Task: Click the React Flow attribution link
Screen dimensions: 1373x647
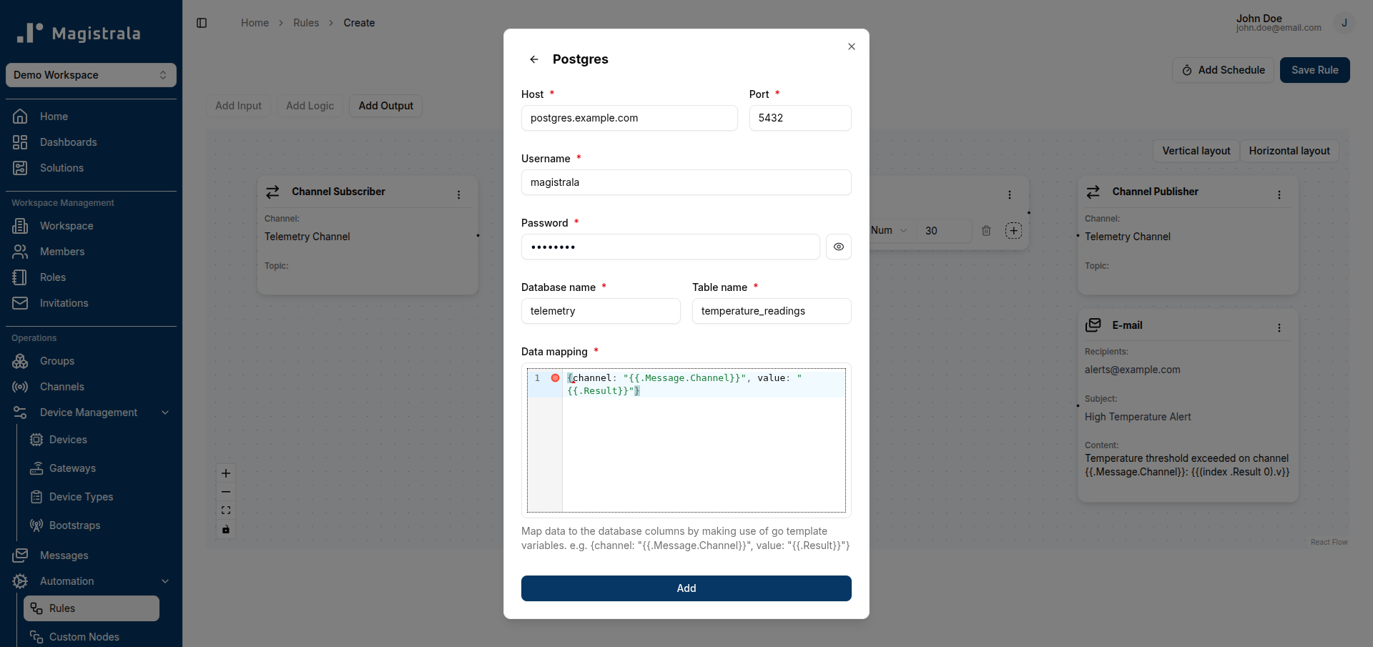Action: point(1329,542)
